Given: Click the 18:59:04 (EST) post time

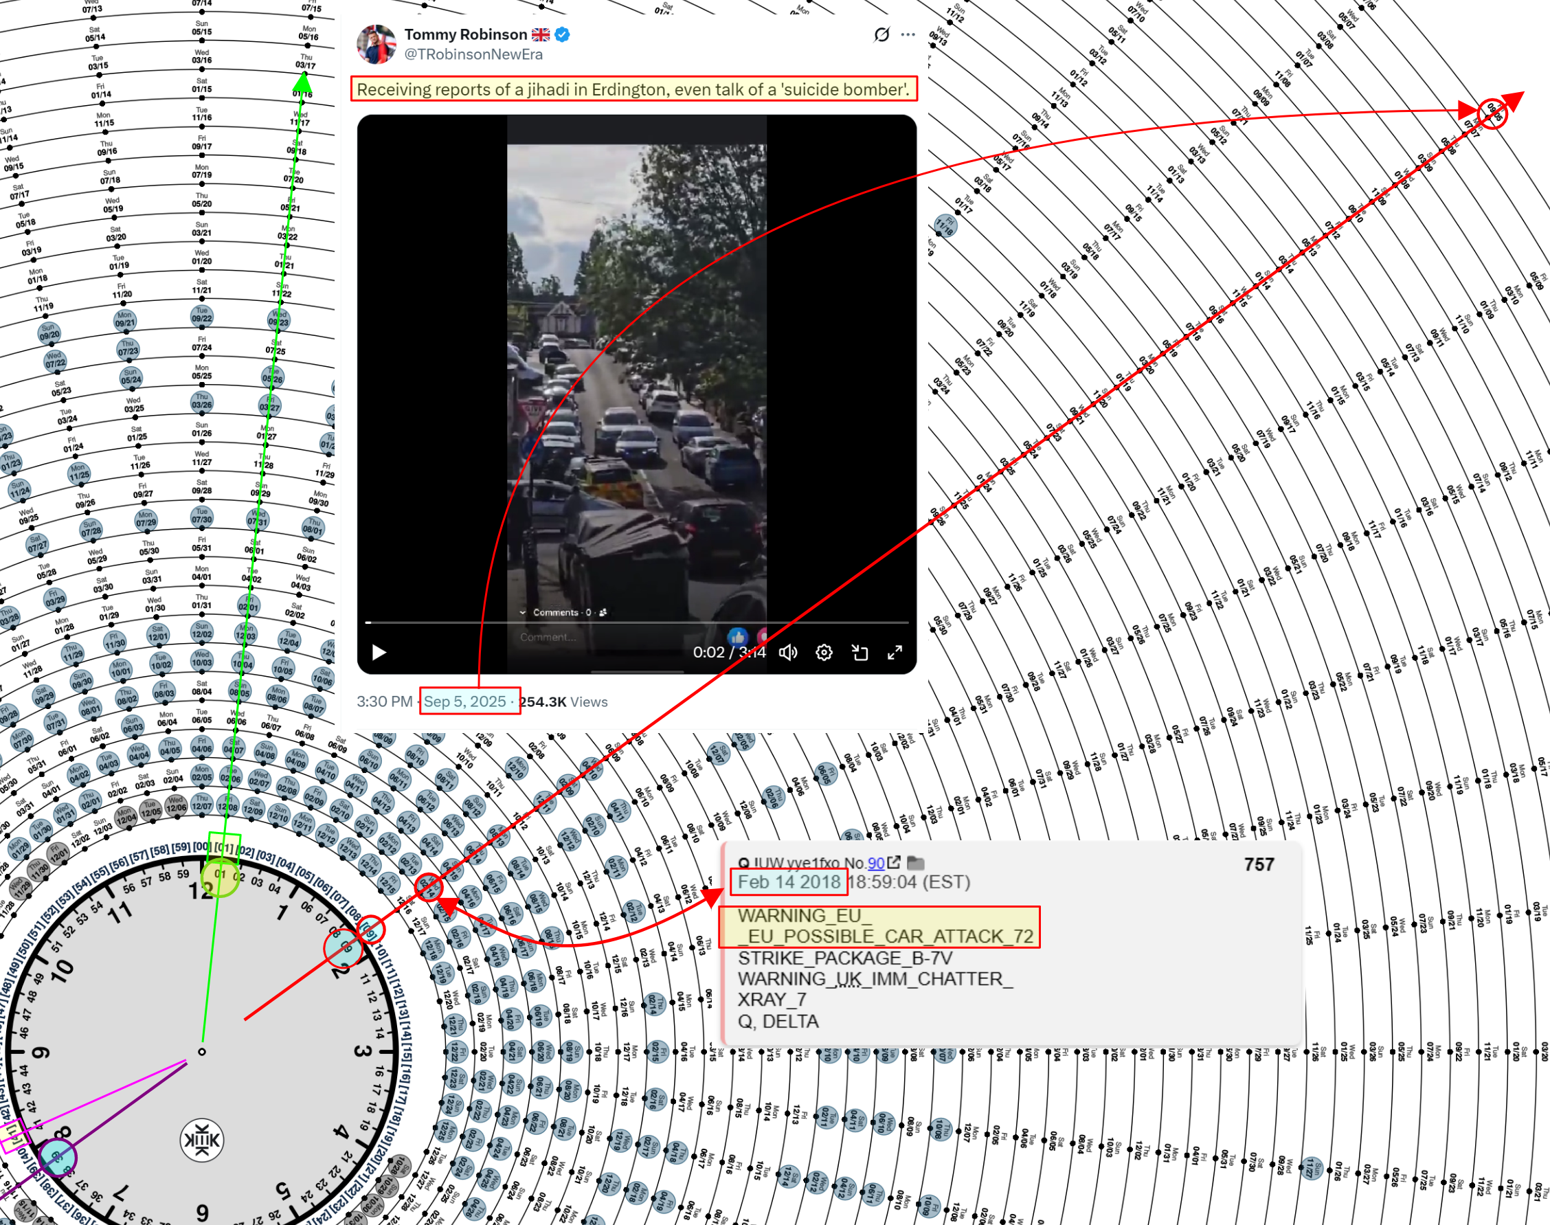Looking at the screenshot, I should 910,882.
